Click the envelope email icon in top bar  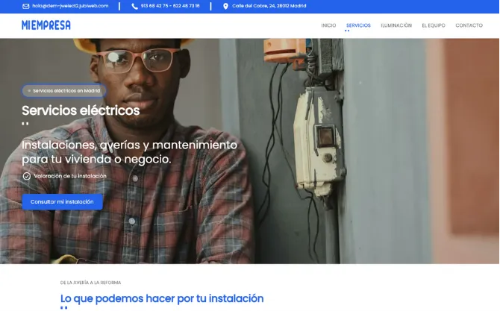(26, 6)
